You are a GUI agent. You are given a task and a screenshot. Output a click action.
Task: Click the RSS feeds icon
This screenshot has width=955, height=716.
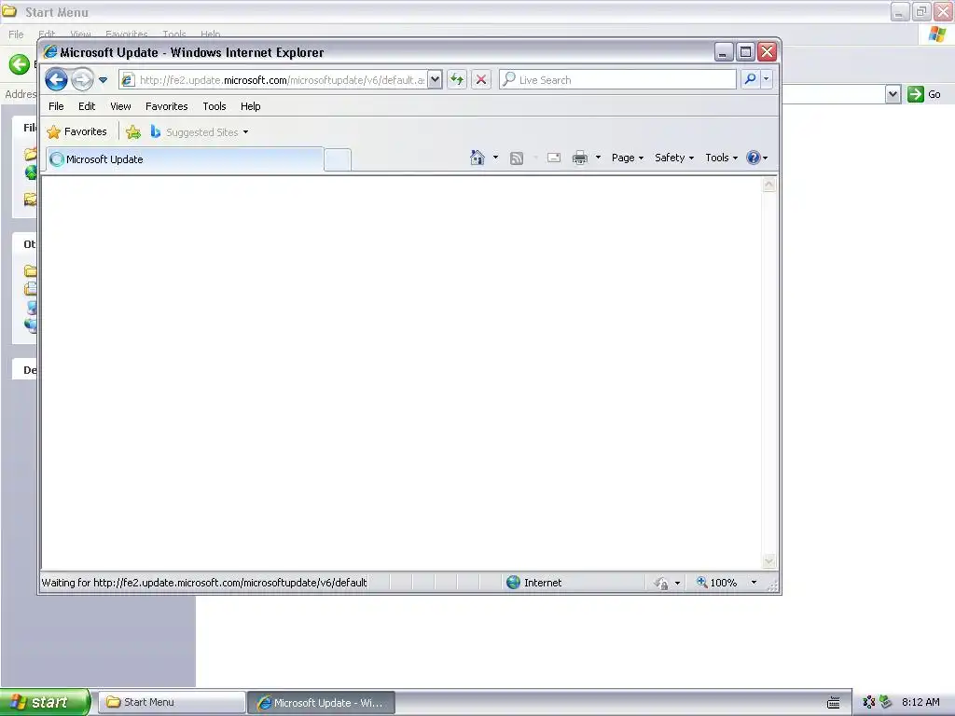[x=517, y=158]
